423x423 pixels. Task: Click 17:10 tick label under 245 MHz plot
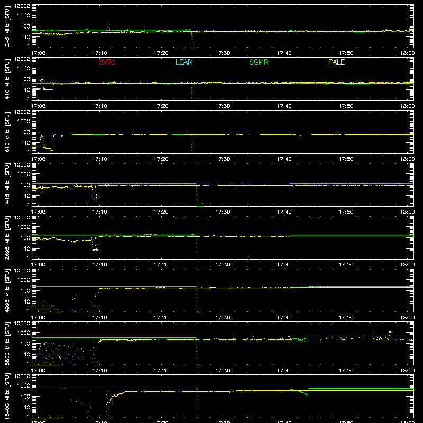[x=99, y=53]
